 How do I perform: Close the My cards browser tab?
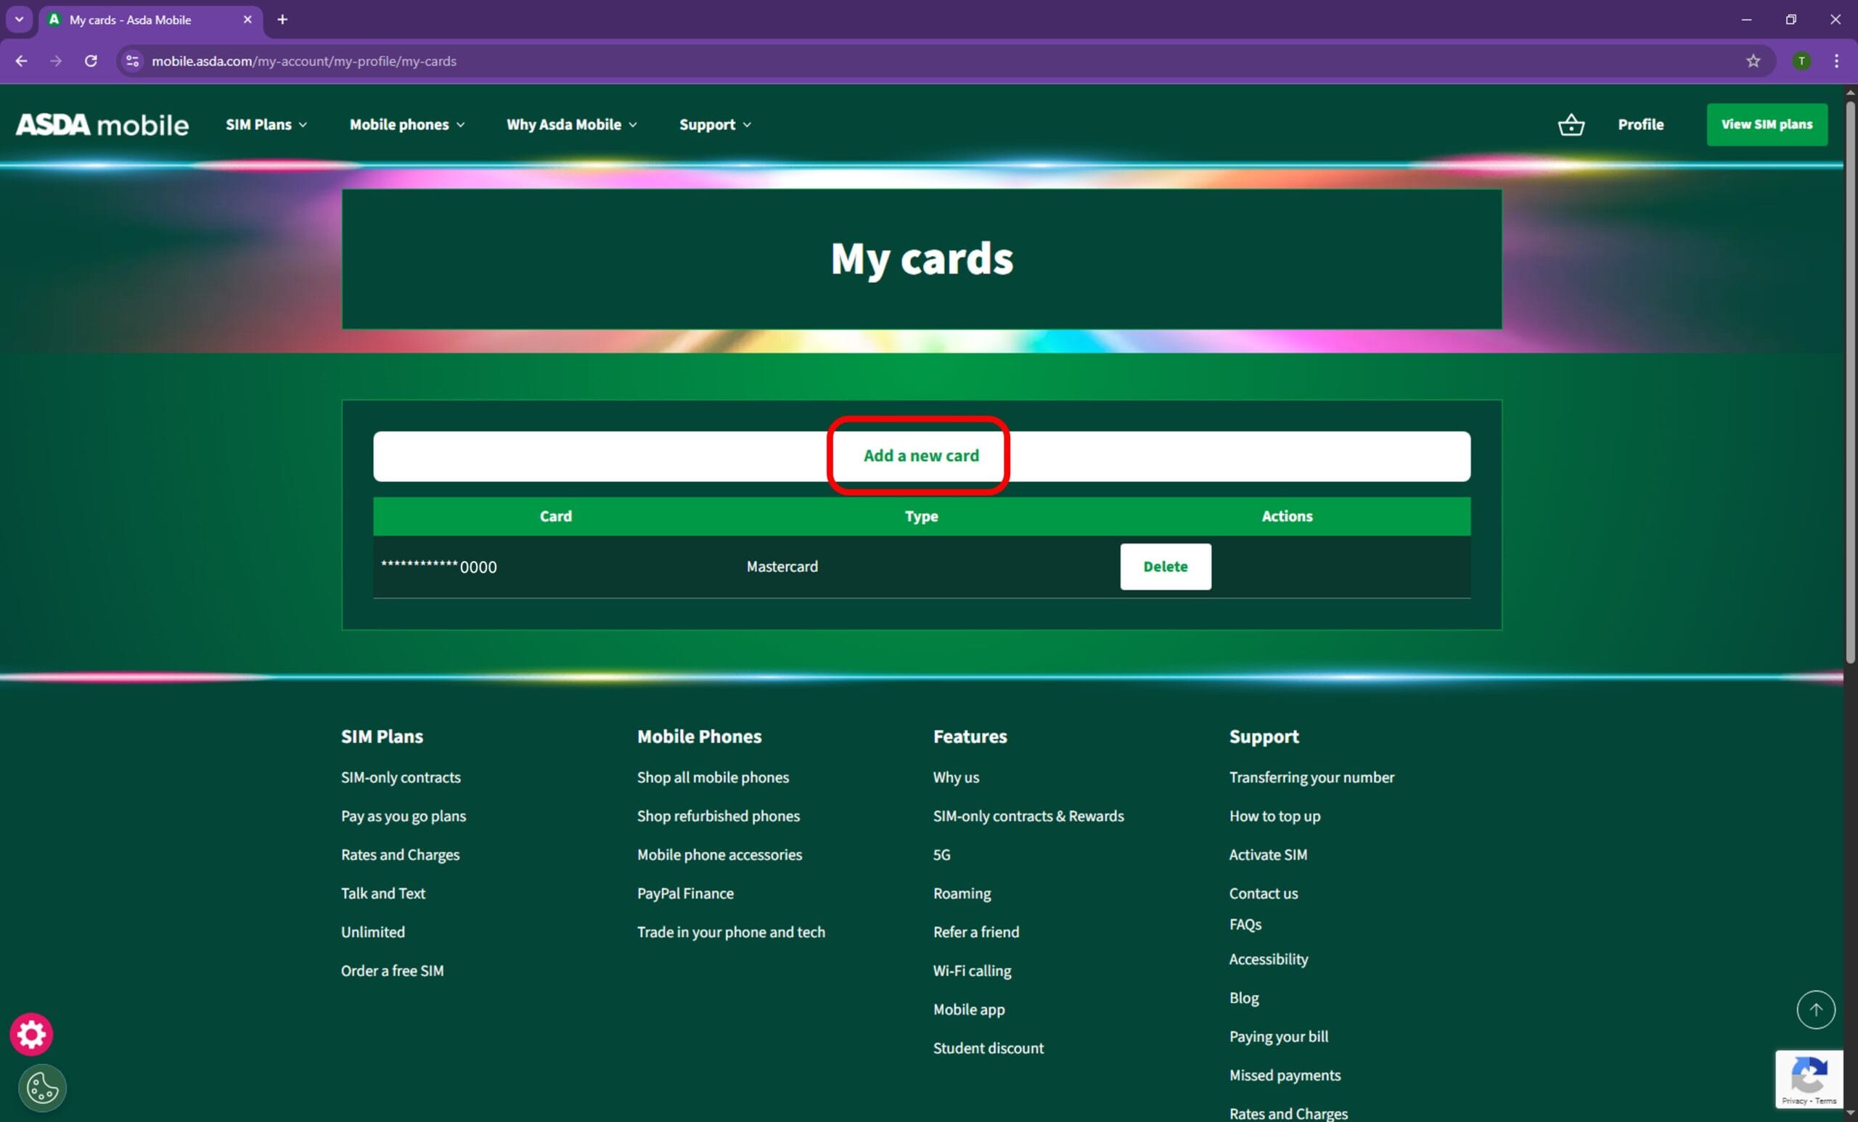click(247, 20)
